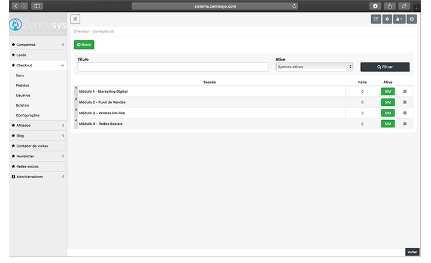This screenshot has width=431, height=263.
Task: Open row options menu for Módulo 1
Action: coord(405,91)
